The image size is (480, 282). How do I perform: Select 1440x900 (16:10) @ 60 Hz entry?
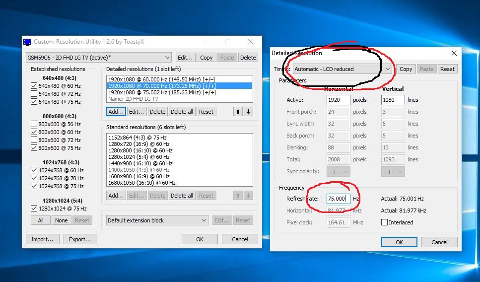pos(179,163)
